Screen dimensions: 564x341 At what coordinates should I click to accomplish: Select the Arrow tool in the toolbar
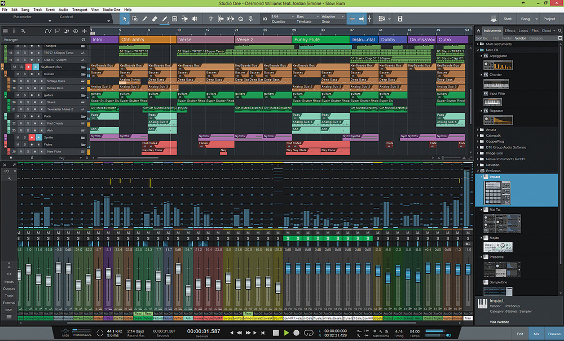[125, 19]
